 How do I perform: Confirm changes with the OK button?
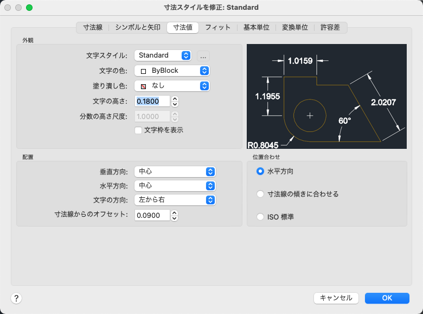tap(387, 298)
